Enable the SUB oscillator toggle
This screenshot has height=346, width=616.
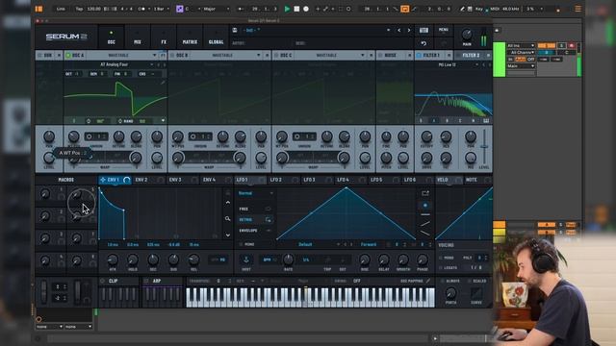(39, 56)
